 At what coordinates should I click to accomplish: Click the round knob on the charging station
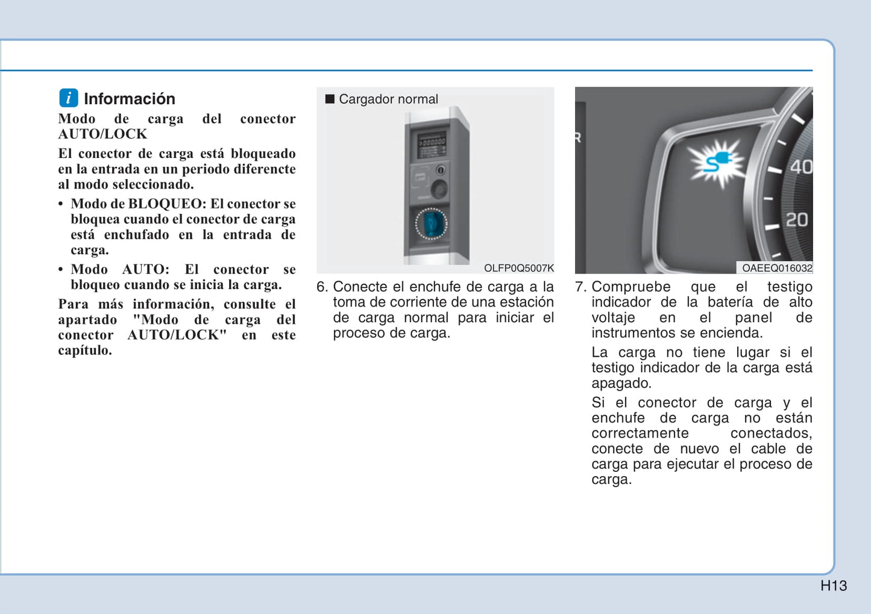pos(440,189)
